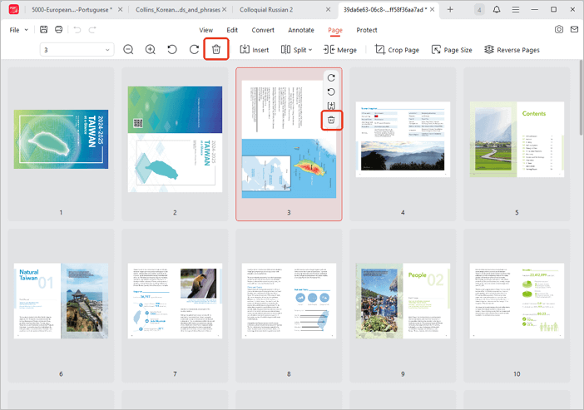The image size is (584, 410).
Task: Rotate pages counterclockwise from the toolbar
Action: click(172, 50)
